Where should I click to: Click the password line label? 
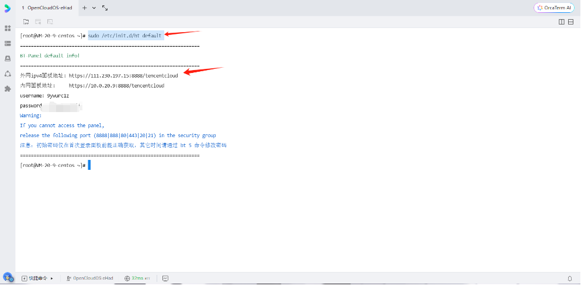pos(31,106)
